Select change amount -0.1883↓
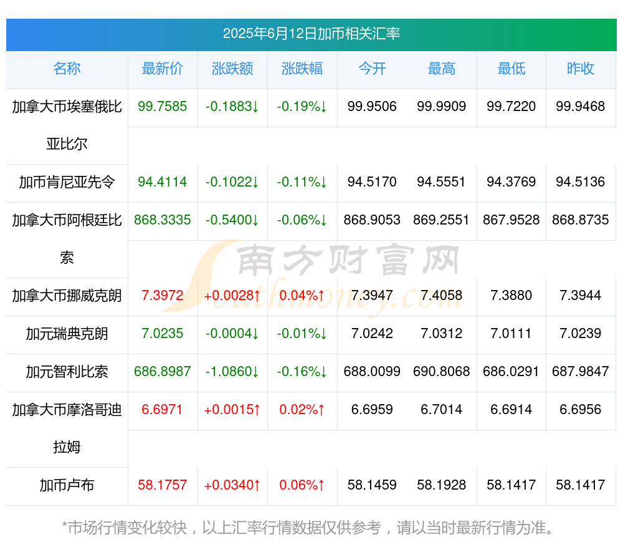Screen dimensions: 623x547 click(232, 107)
